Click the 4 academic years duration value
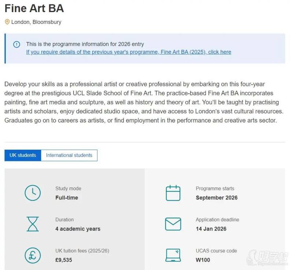Screen dimensions: 293x270 78,229
